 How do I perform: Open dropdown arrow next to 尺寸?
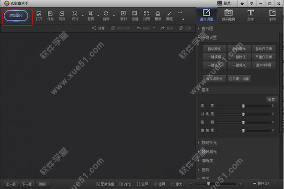point(82,16)
